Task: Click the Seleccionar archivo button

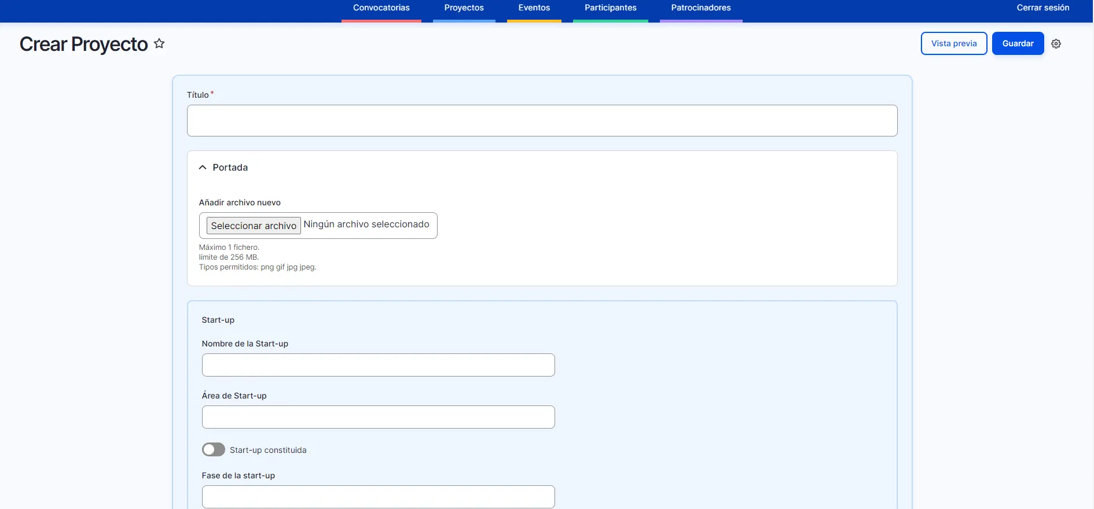Action: [254, 226]
